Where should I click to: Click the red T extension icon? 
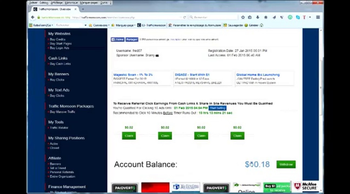tap(304, 17)
